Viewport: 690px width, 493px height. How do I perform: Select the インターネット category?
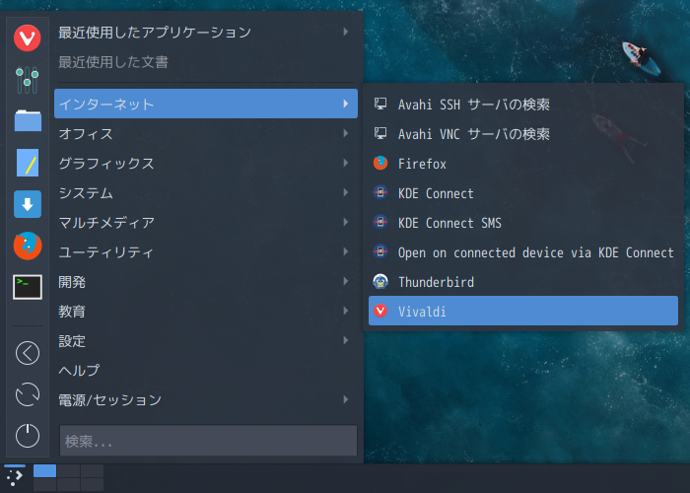pyautogui.click(x=206, y=104)
